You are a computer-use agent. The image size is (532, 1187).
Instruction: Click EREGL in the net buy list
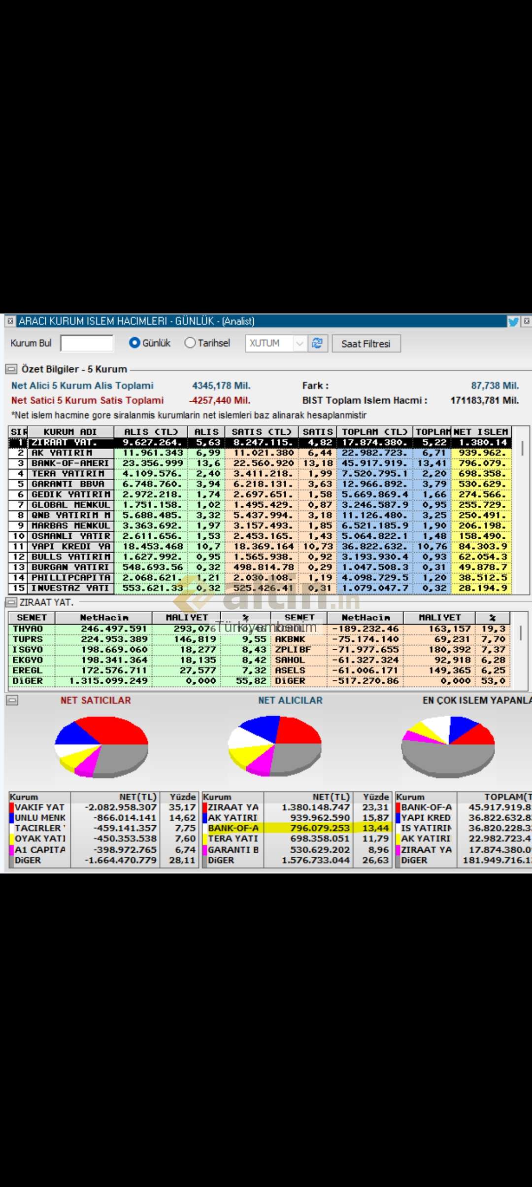pyautogui.click(x=28, y=670)
